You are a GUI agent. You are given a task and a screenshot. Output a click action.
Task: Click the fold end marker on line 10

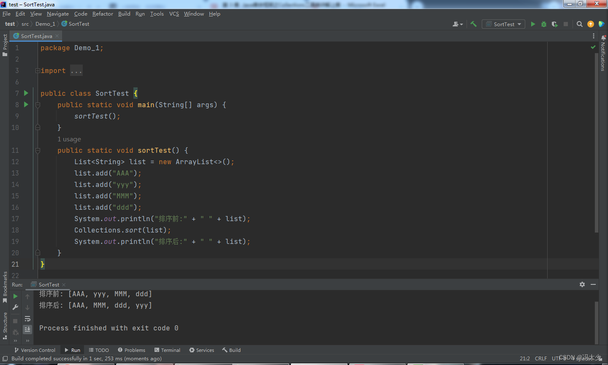coord(38,127)
